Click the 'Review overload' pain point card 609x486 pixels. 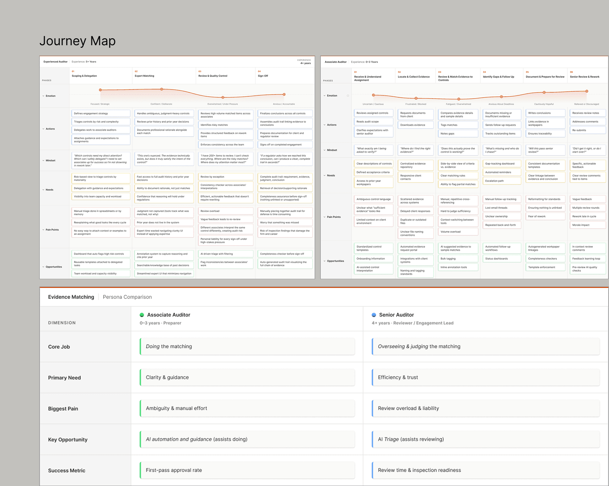(226, 211)
